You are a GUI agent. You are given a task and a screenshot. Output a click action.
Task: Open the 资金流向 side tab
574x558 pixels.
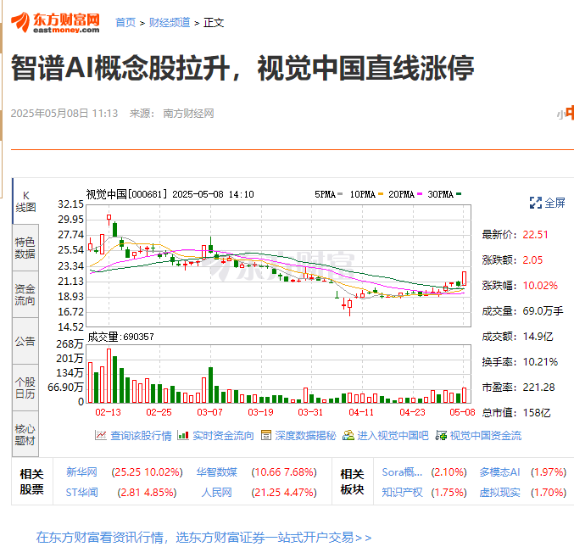click(25, 294)
